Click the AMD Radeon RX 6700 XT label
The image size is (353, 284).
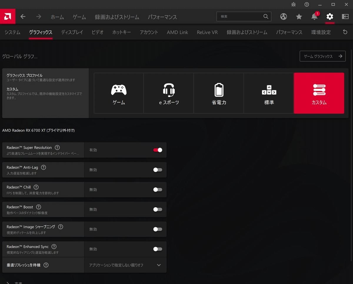(x=38, y=130)
